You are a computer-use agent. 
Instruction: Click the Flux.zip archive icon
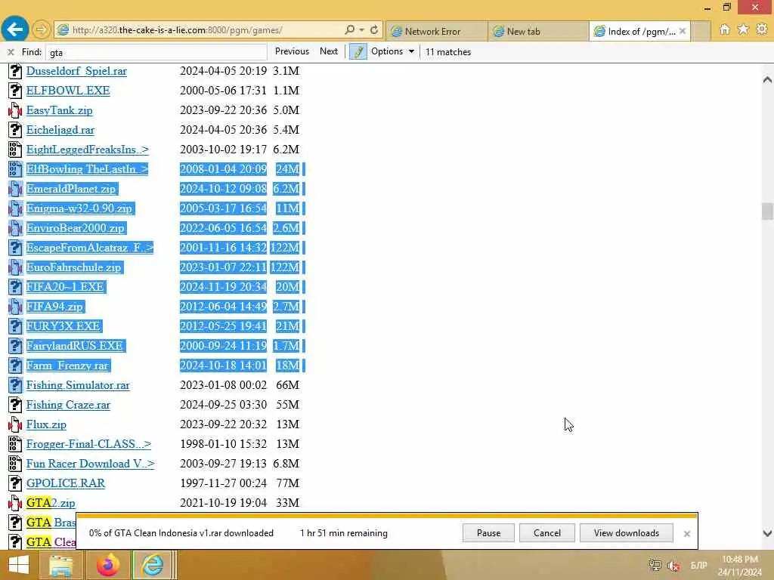point(15,424)
